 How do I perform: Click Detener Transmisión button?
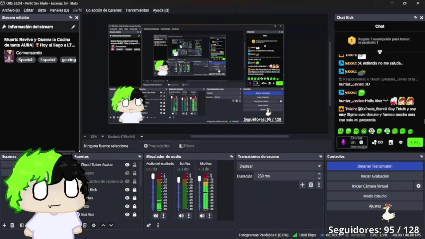pyautogui.click(x=375, y=166)
